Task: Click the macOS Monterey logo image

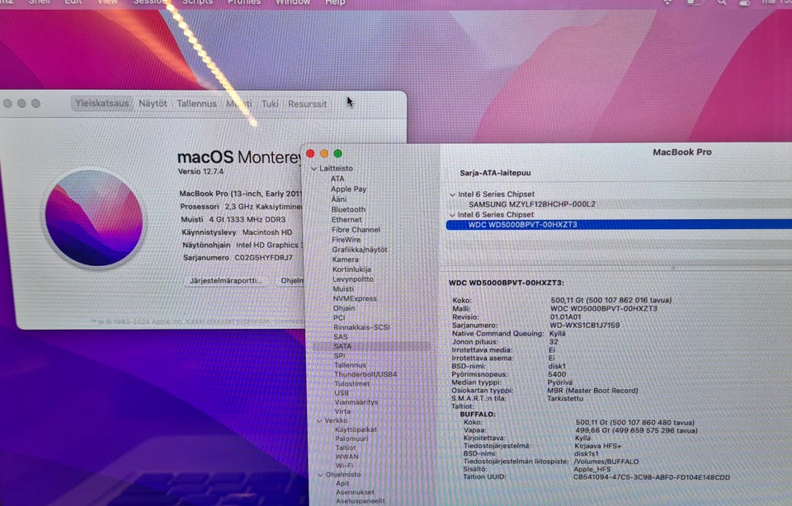Action: (93, 218)
